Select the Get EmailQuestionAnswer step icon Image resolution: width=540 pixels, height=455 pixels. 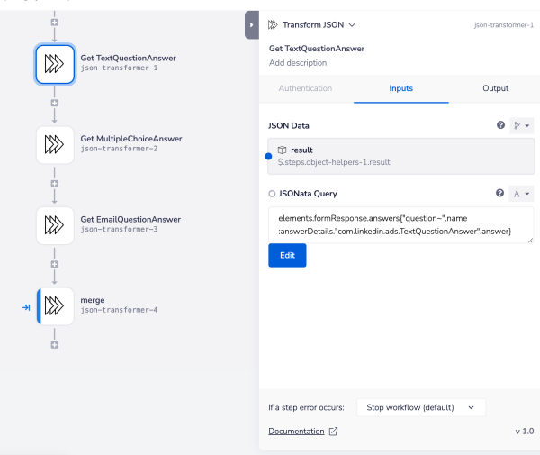[x=55, y=224]
